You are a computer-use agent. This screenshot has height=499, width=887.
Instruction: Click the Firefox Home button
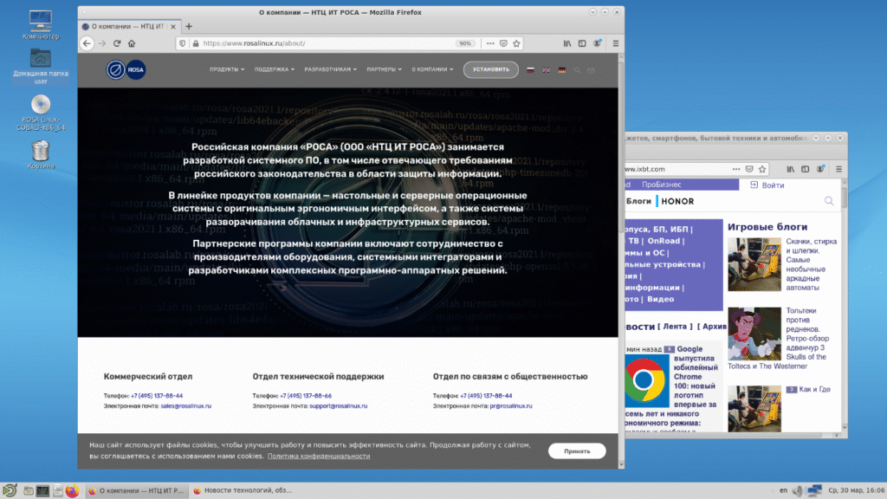tap(132, 43)
